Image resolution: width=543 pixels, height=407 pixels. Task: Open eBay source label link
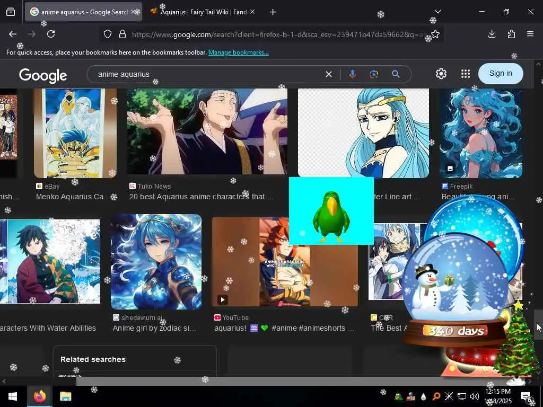click(48, 186)
